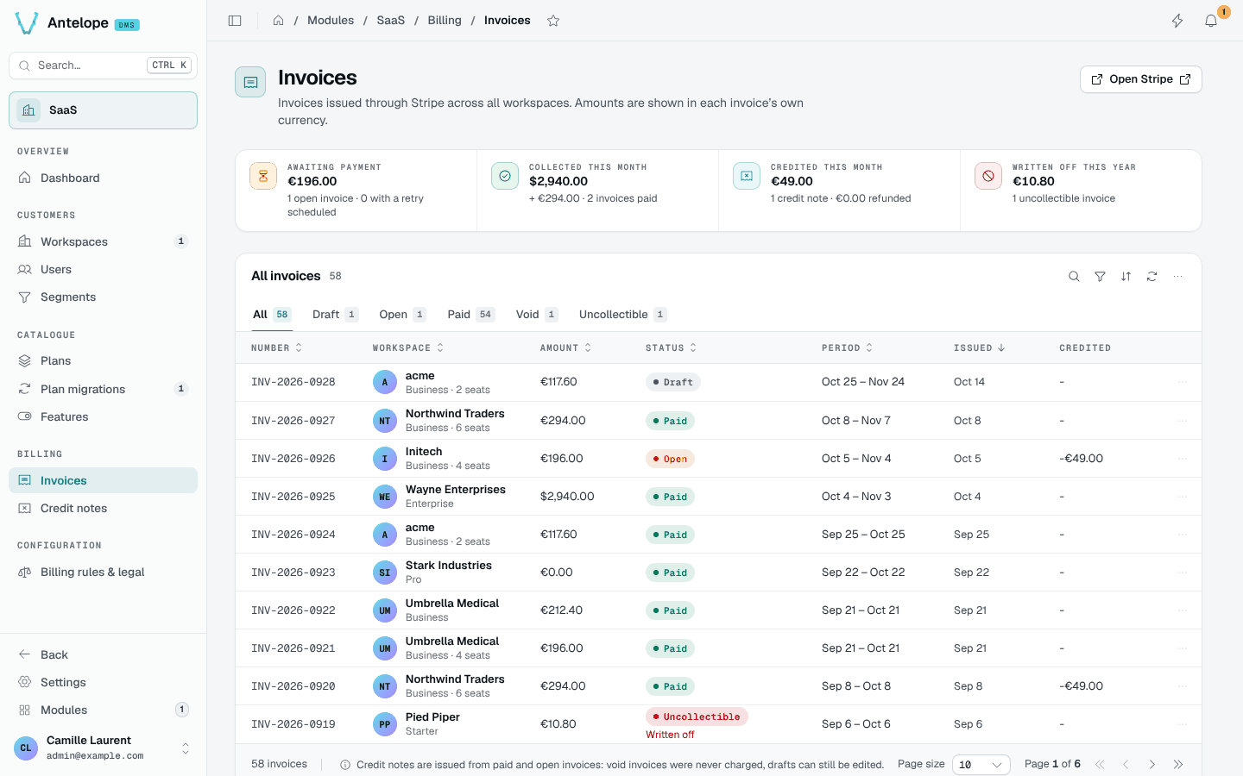Click the credit notes info icon in footer

click(345, 765)
